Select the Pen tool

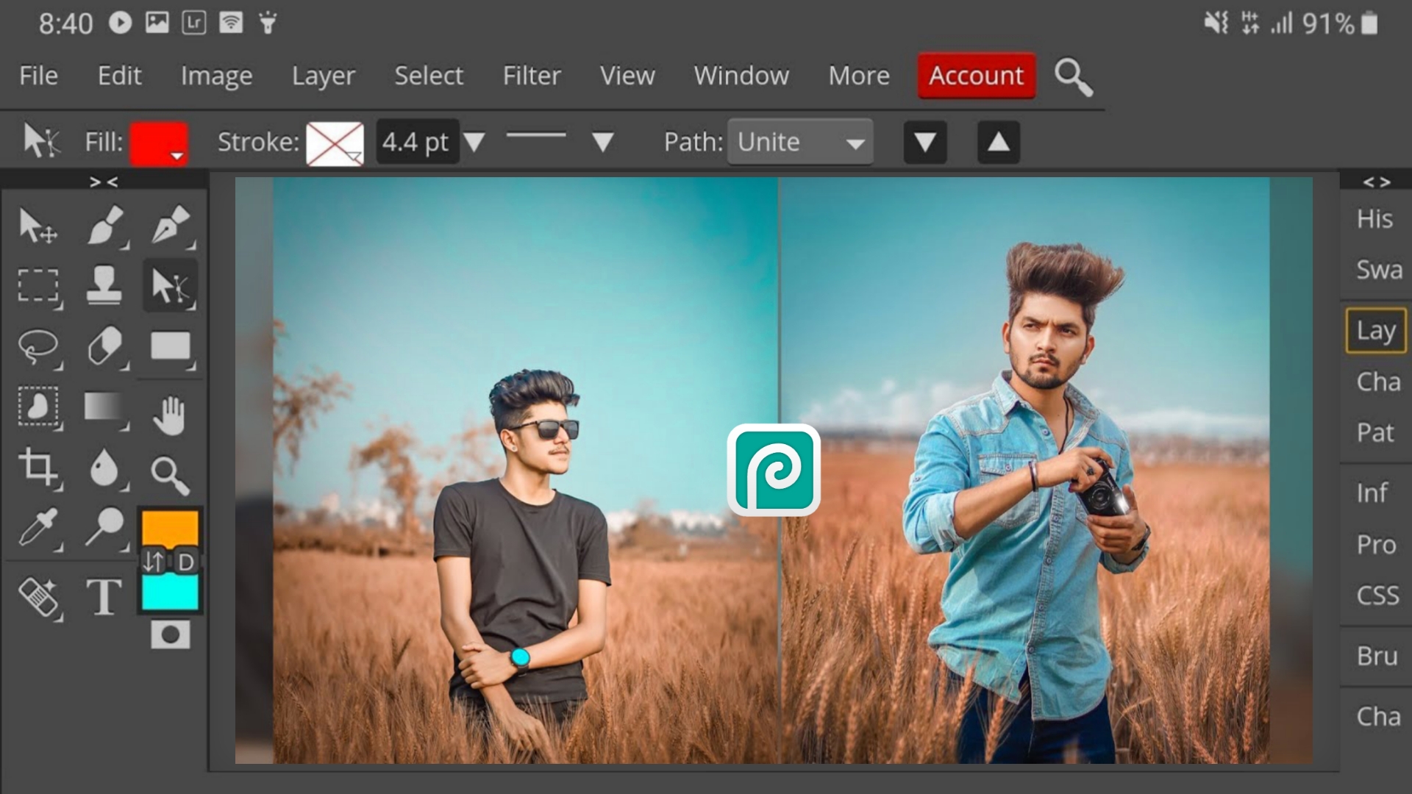pyautogui.click(x=170, y=226)
